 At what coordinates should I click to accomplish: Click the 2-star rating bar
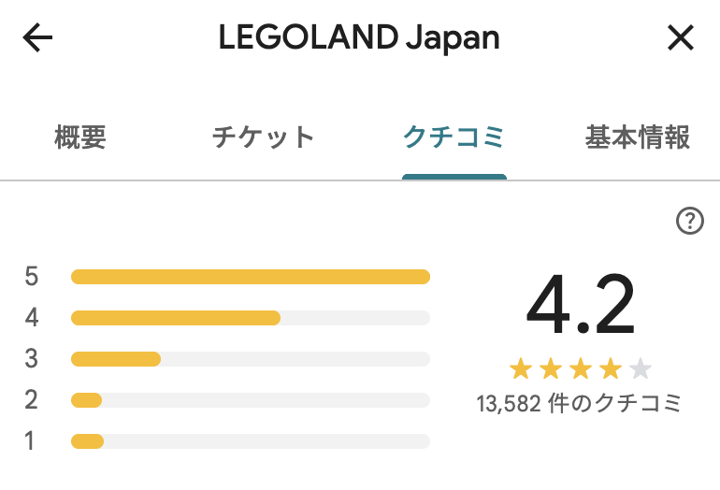250,400
